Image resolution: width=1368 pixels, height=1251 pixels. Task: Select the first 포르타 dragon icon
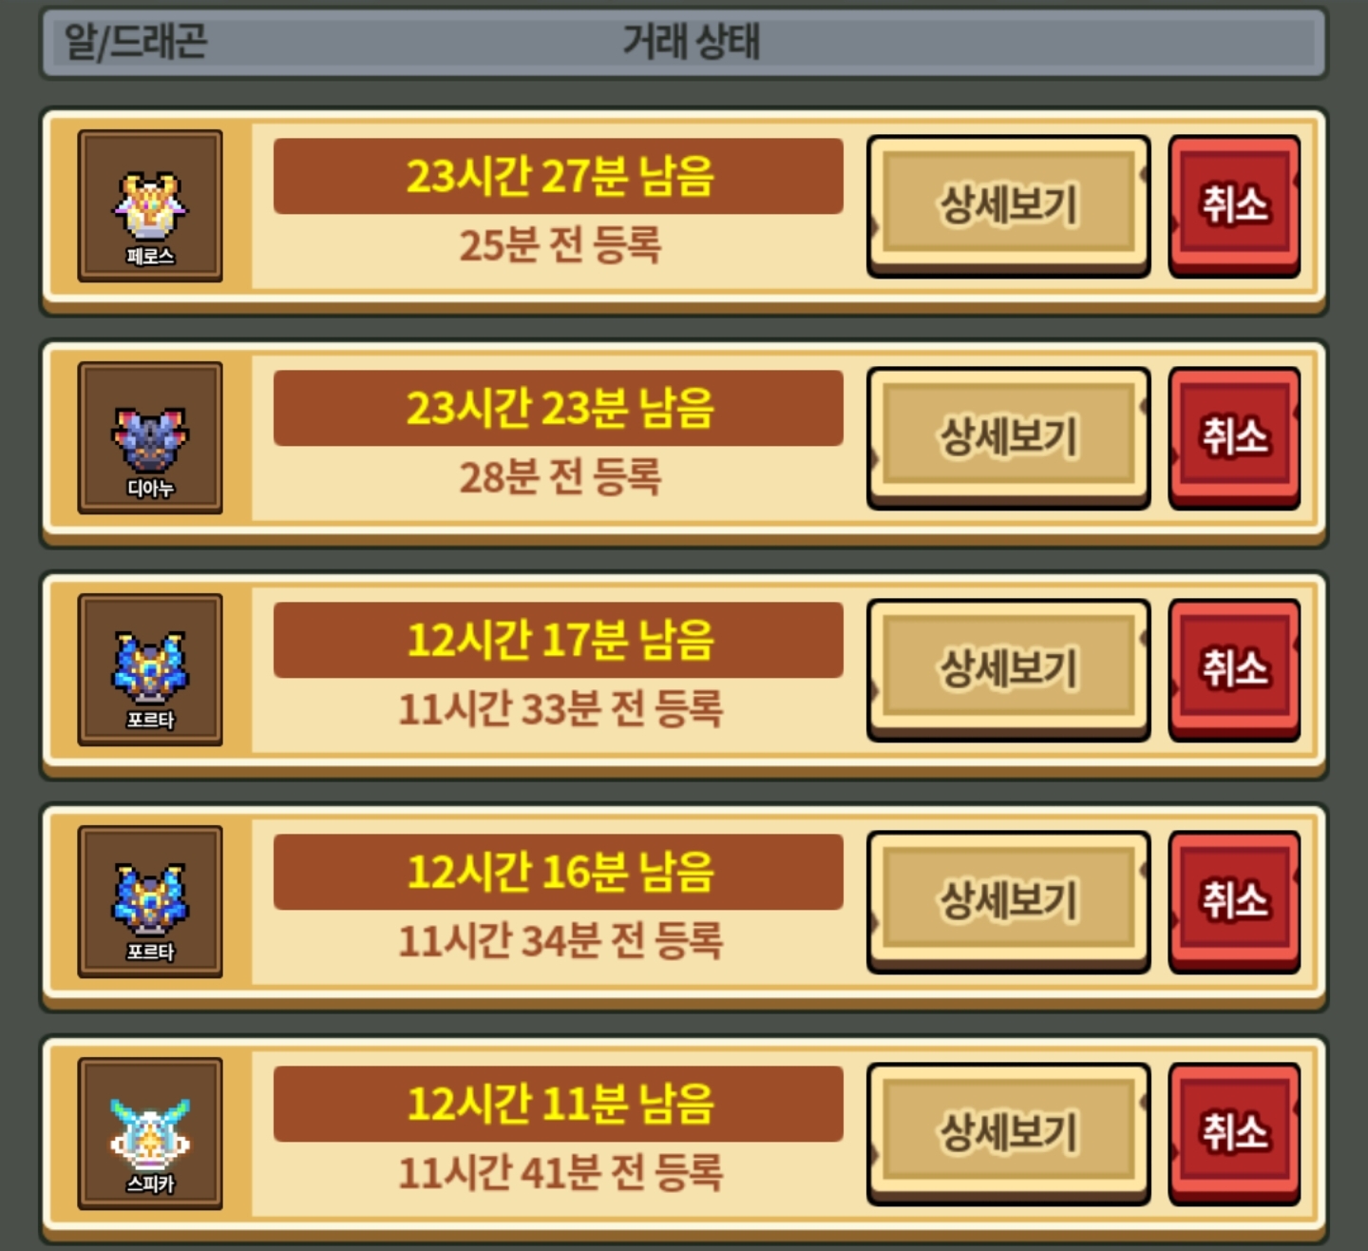pyautogui.click(x=150, y=670)
